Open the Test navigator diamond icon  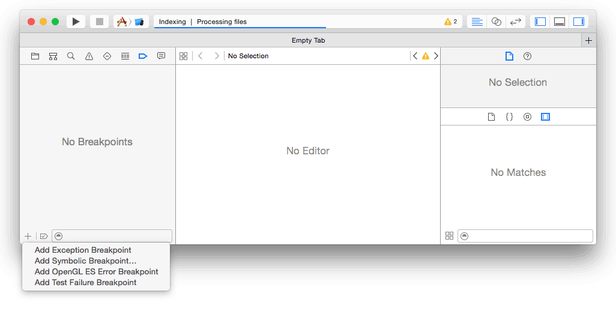click(x=107, y=56)
